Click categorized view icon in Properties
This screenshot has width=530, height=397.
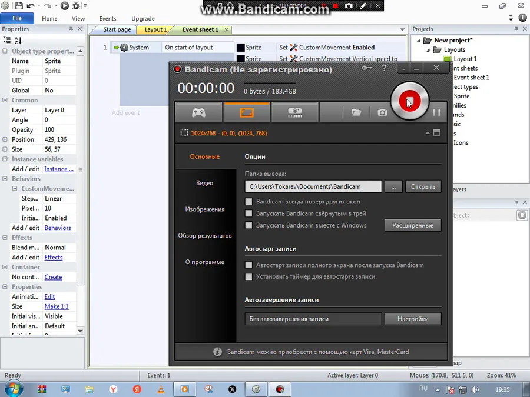[x=6, y=41]
